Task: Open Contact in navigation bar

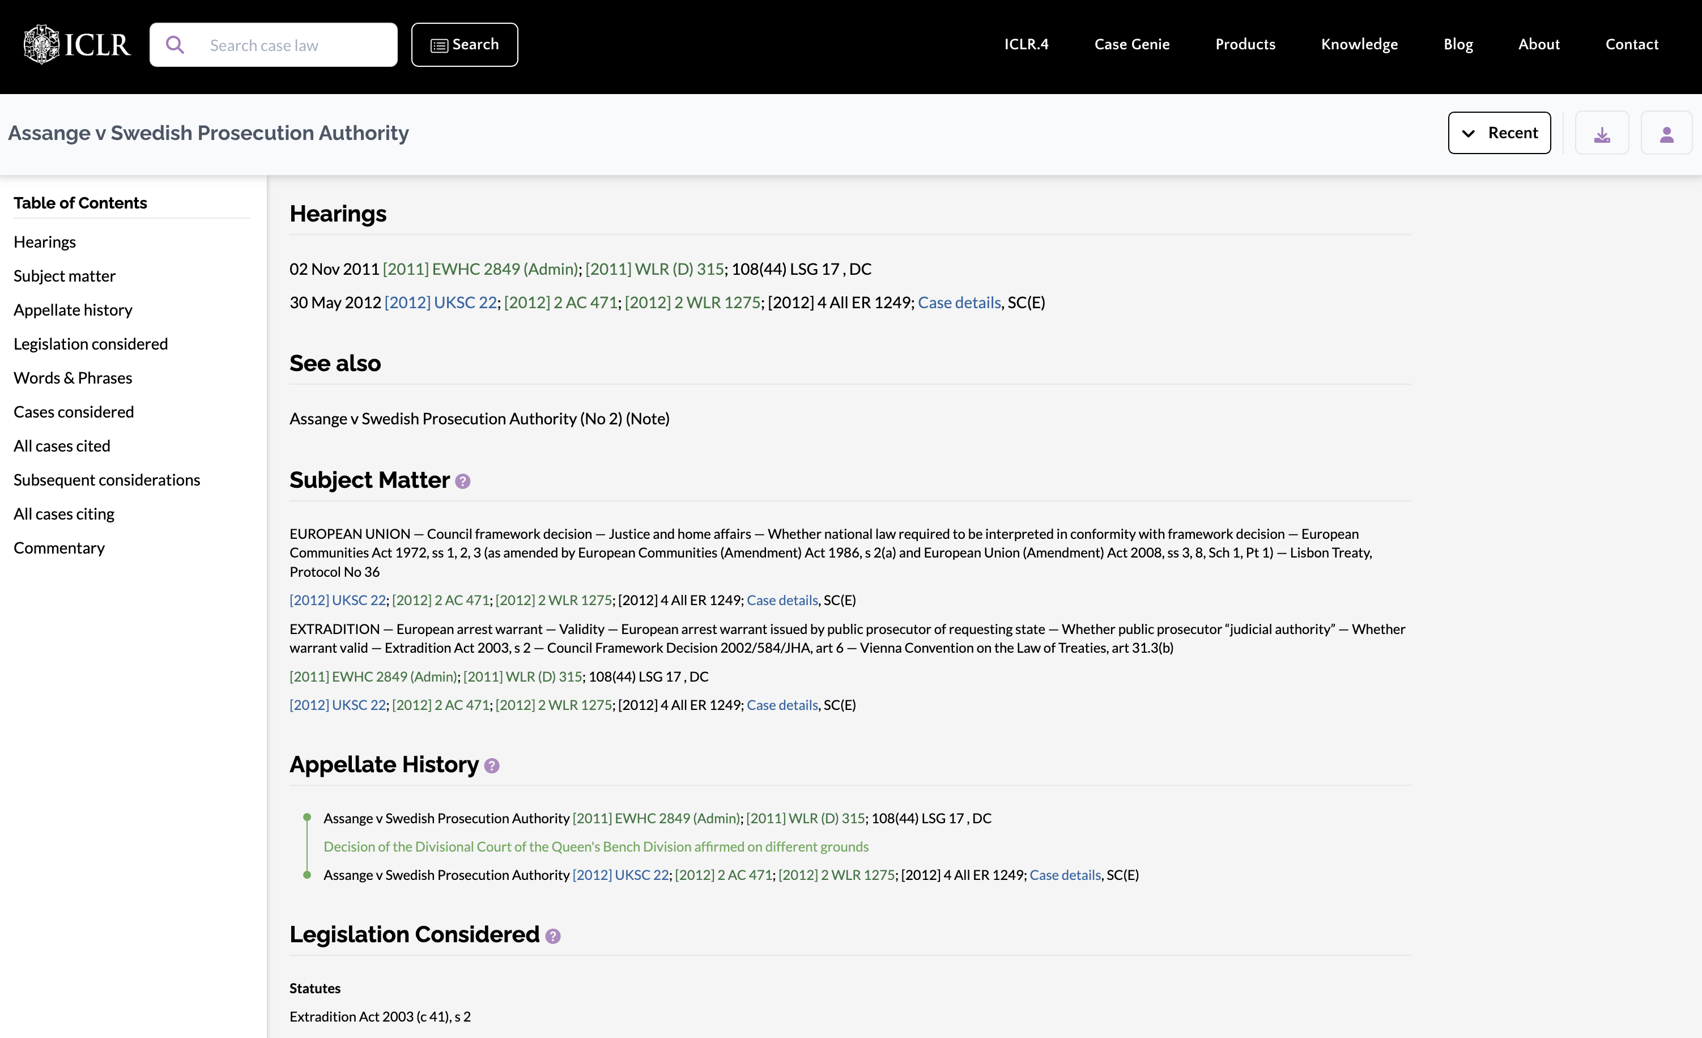Action: (x=1631, y=44)
